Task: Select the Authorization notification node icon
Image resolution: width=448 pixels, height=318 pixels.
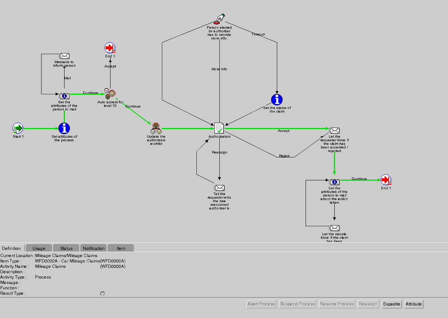Action: pos(219,128)
